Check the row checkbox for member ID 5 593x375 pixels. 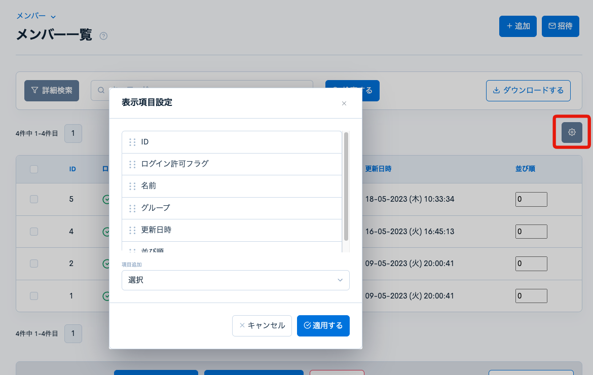(34, 199)
